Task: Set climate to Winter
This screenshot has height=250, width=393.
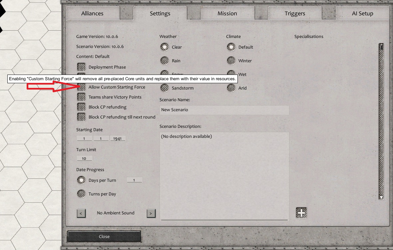Action: (x=231, y=61)
